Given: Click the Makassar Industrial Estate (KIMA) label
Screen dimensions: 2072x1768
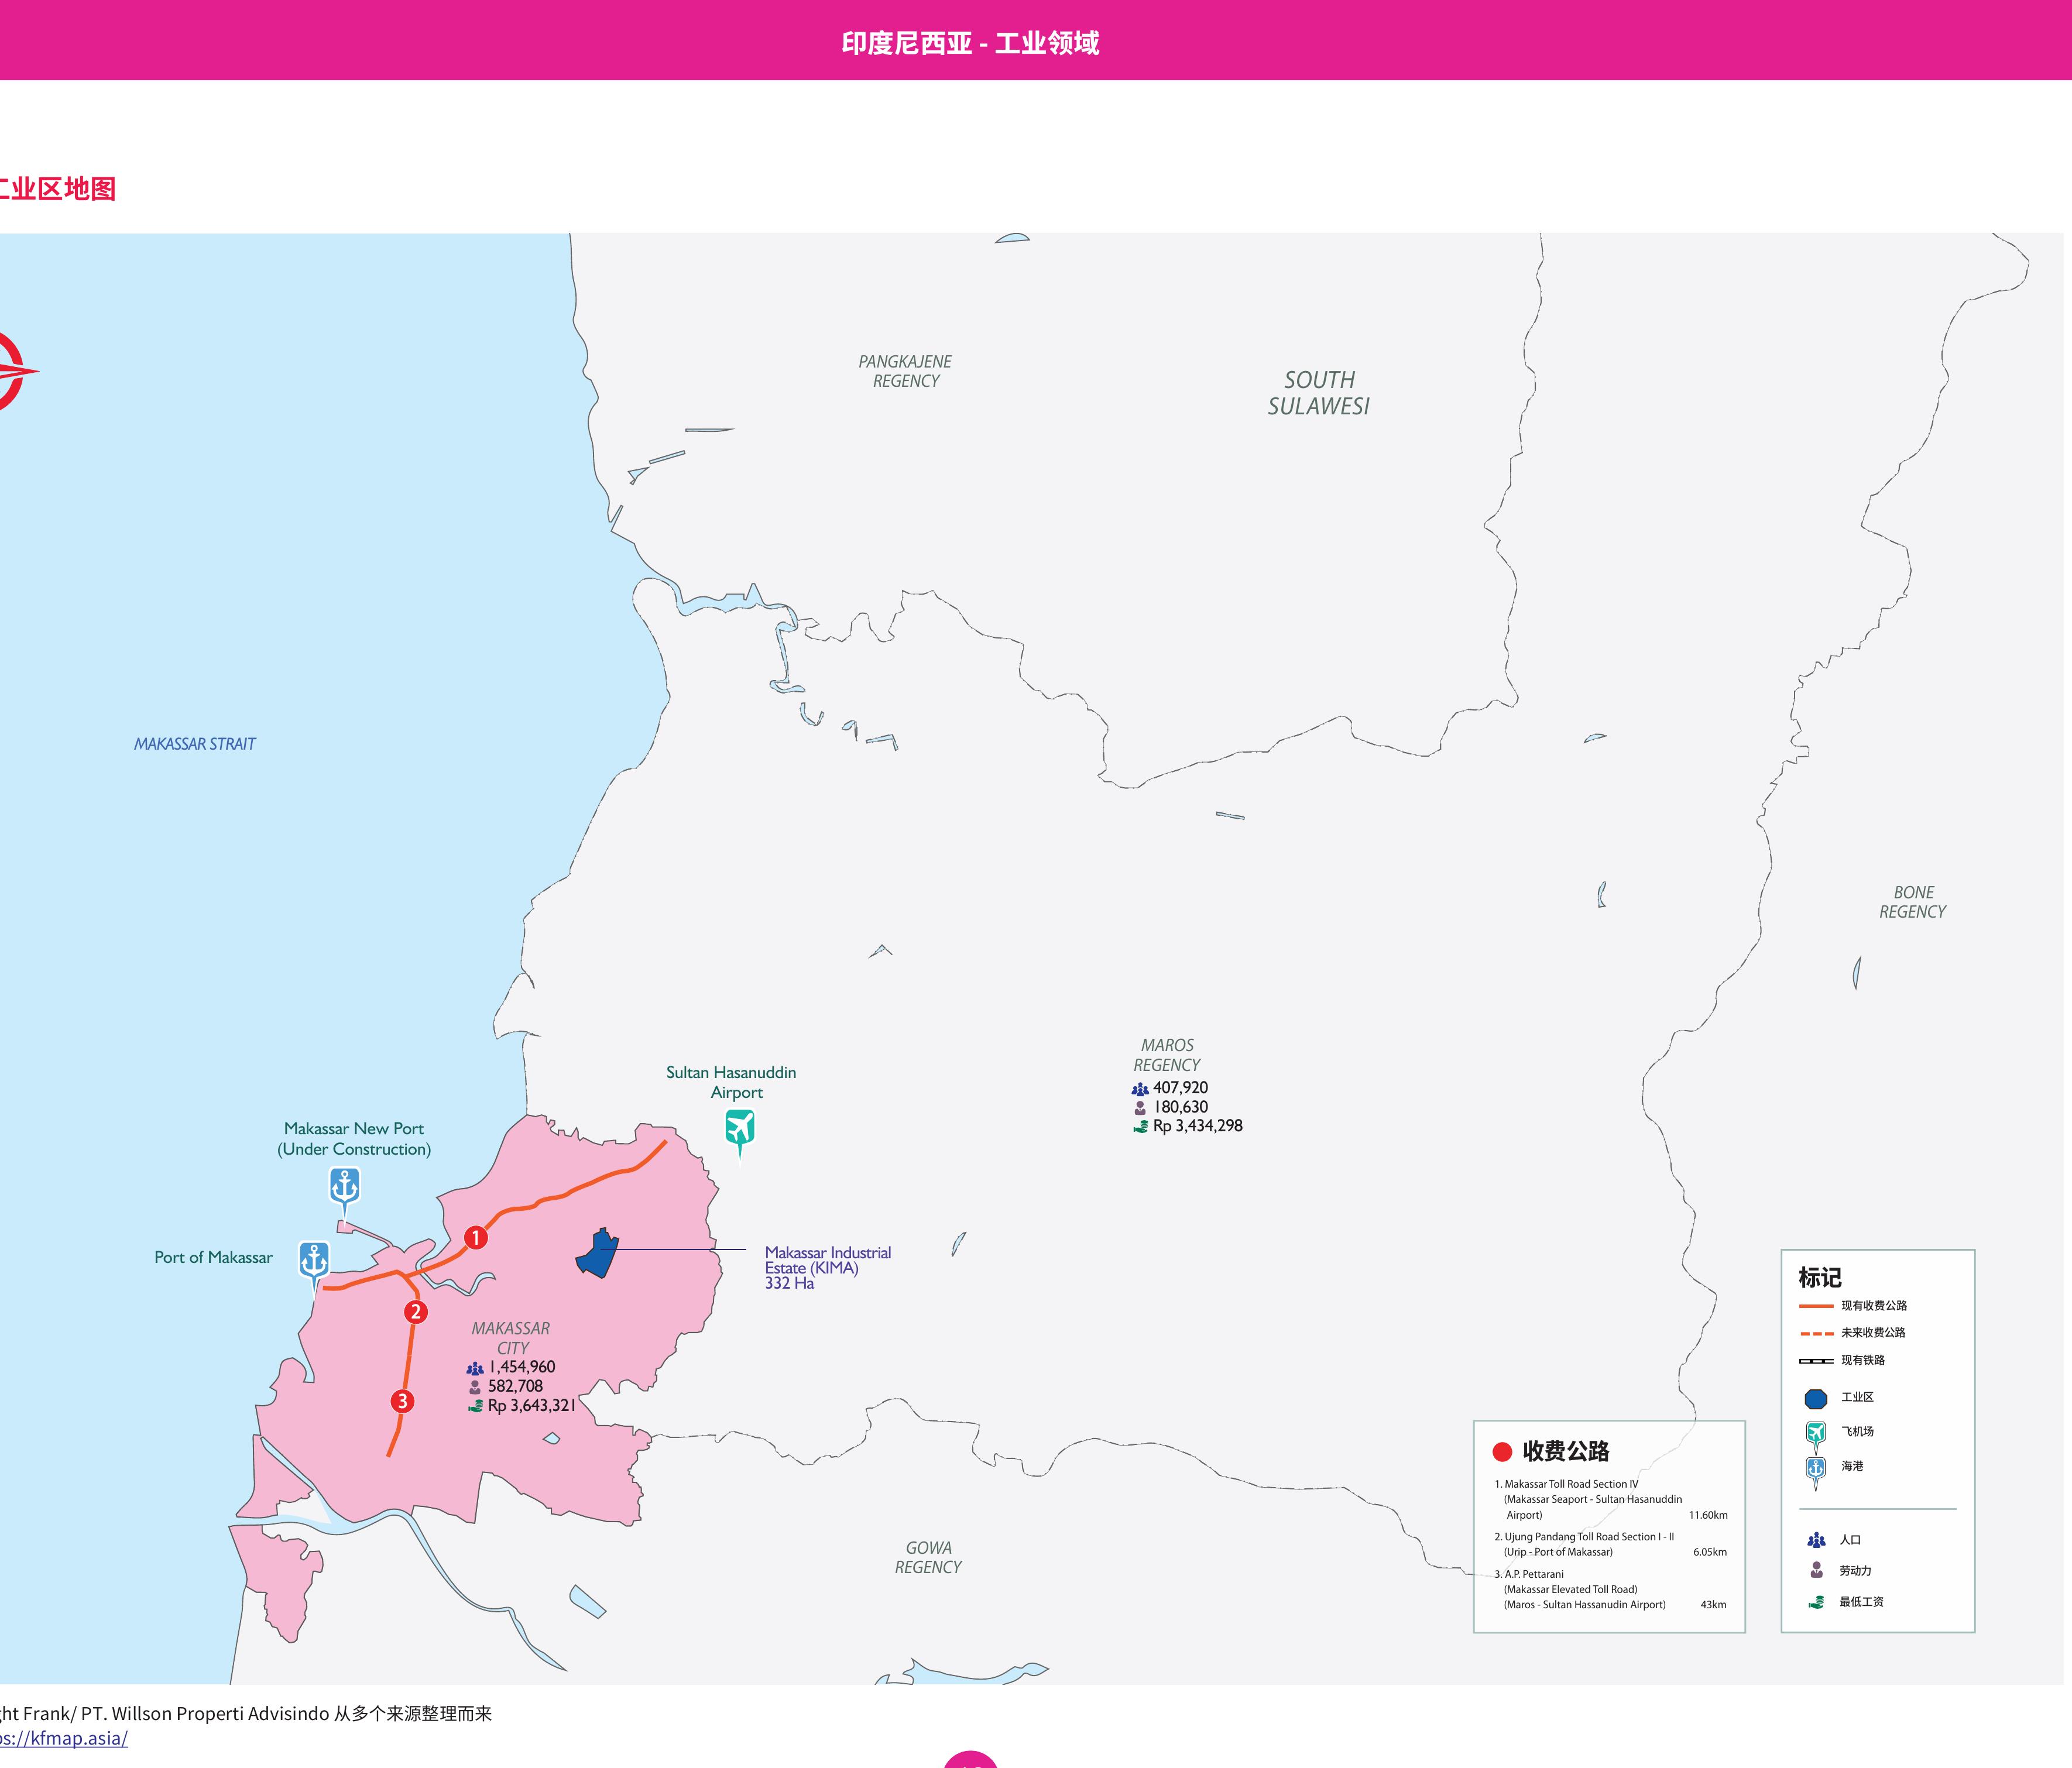Looking at the screenshot, I should coord(827,1267).
